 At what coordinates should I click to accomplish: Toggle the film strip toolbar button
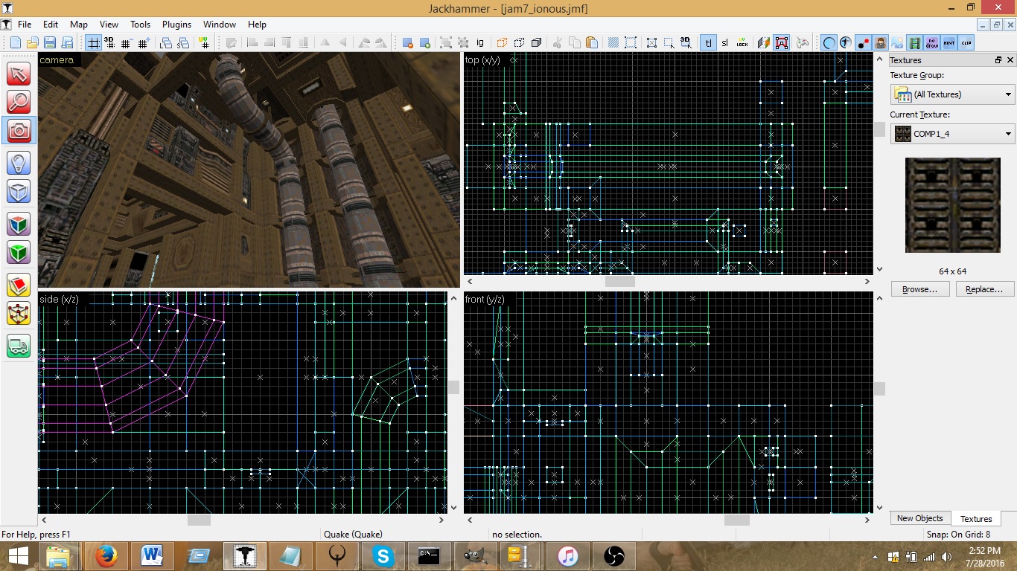click(x=915, y=42)
